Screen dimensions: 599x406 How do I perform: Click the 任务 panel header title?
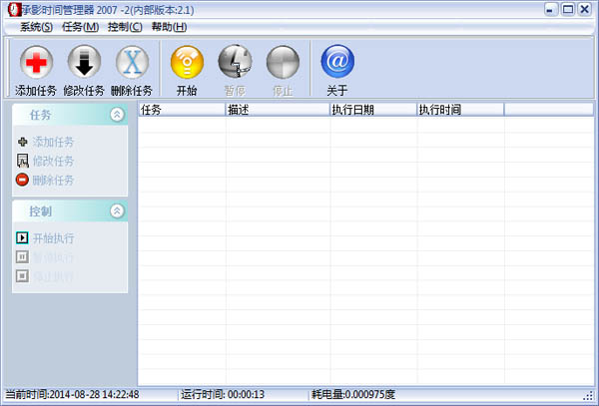coord(41,115)
